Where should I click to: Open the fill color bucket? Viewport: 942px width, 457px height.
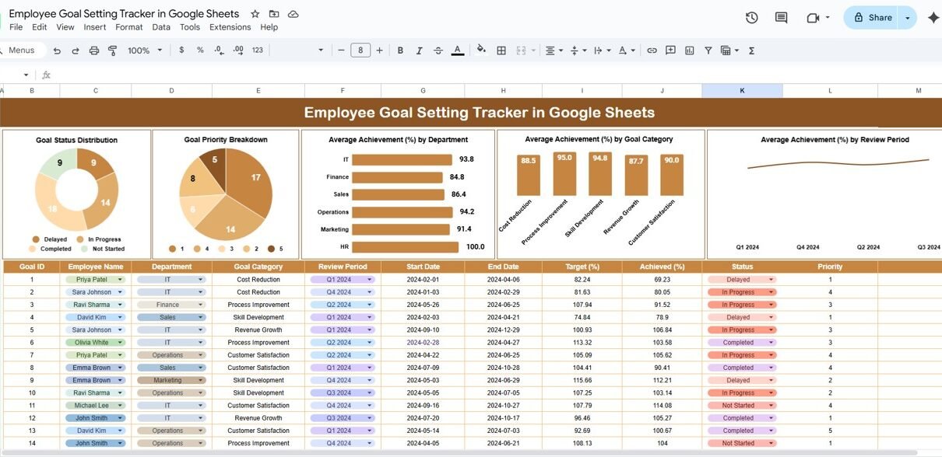tap(481, 50)
